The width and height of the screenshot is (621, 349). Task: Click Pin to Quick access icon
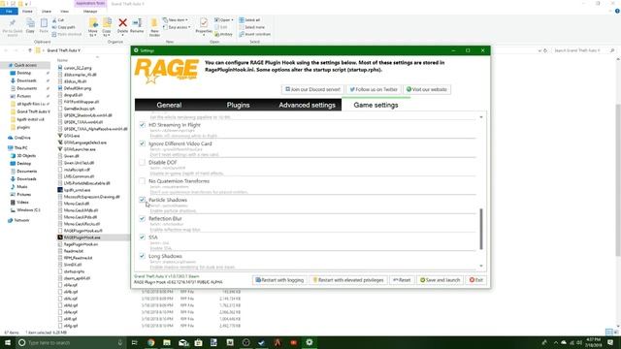click(x=13, y=23)
